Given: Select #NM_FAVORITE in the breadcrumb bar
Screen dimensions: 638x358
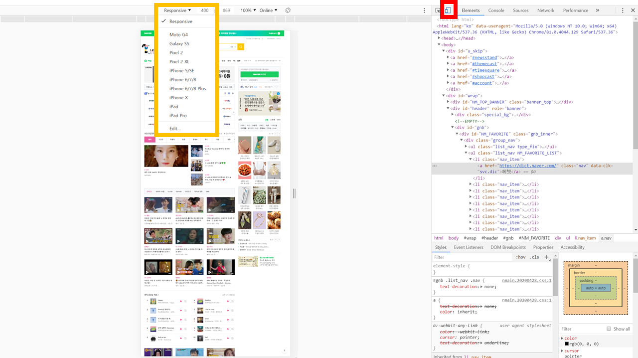Looking at the screenshot, I should click(x=534, y=238).
